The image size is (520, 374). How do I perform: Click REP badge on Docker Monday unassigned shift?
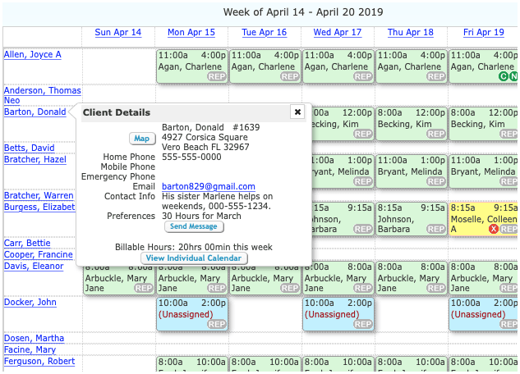tap(217, 324)
